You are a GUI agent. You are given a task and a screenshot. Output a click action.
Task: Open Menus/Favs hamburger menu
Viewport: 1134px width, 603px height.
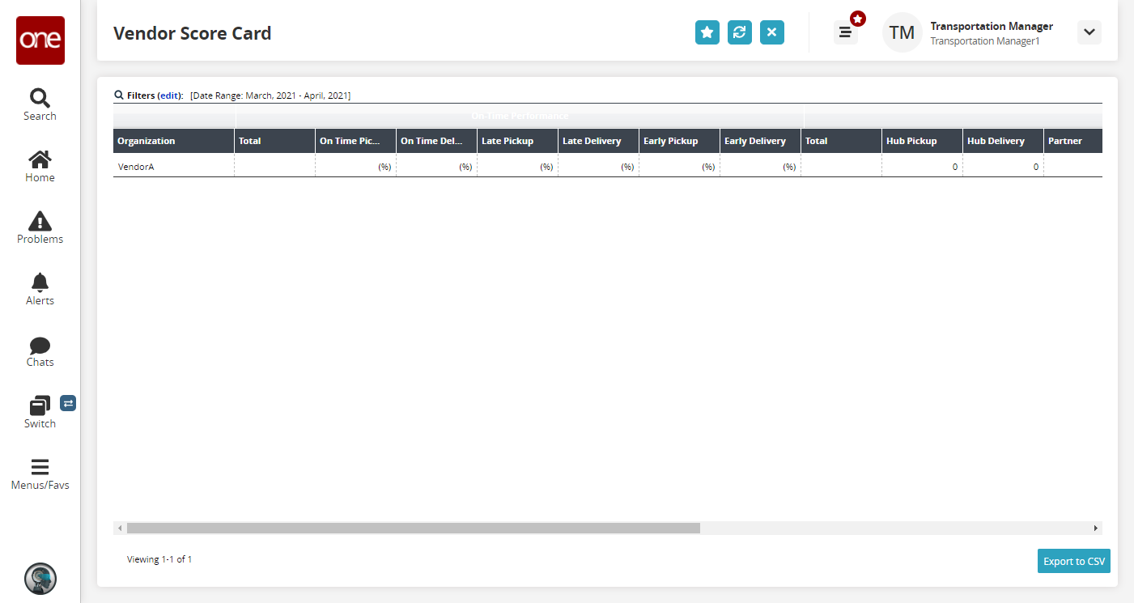click(40, 474)
